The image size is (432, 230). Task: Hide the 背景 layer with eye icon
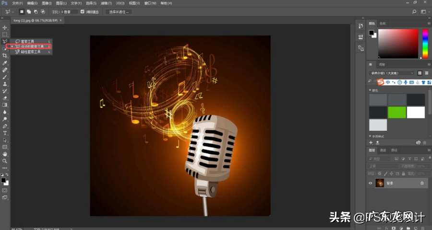[x=370, y=183]
